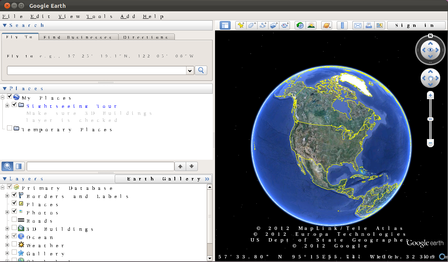Click the Places filter text field
This screenshot has height=262, width=448.
click(100, 166)
